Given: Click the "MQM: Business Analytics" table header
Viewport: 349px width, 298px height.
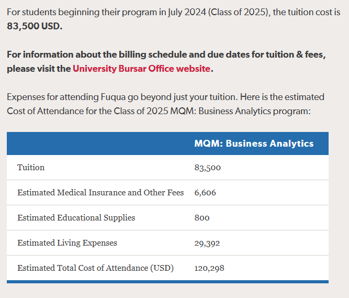Looking at the screenshot, I should point(254,144).
